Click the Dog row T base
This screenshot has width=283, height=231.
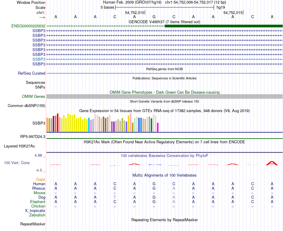click(x=115, y=197)
